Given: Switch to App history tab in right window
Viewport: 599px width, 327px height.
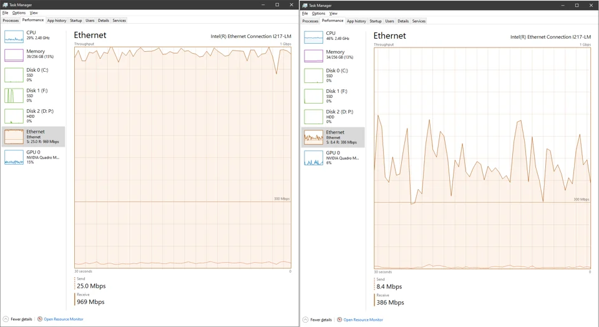Looking at the screenshot, I should tap(356, 21).
